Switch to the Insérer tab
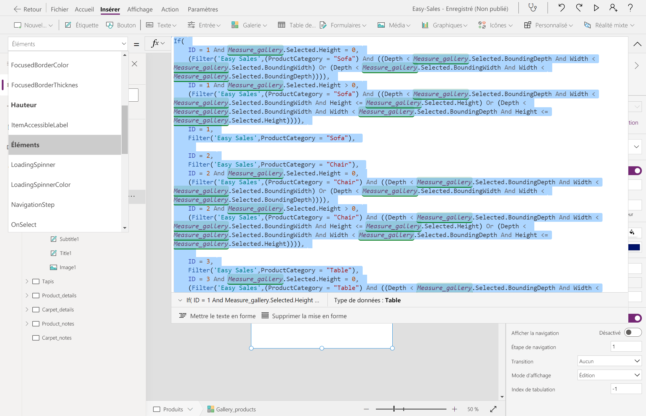646x416 pixels. coord(110,9)
